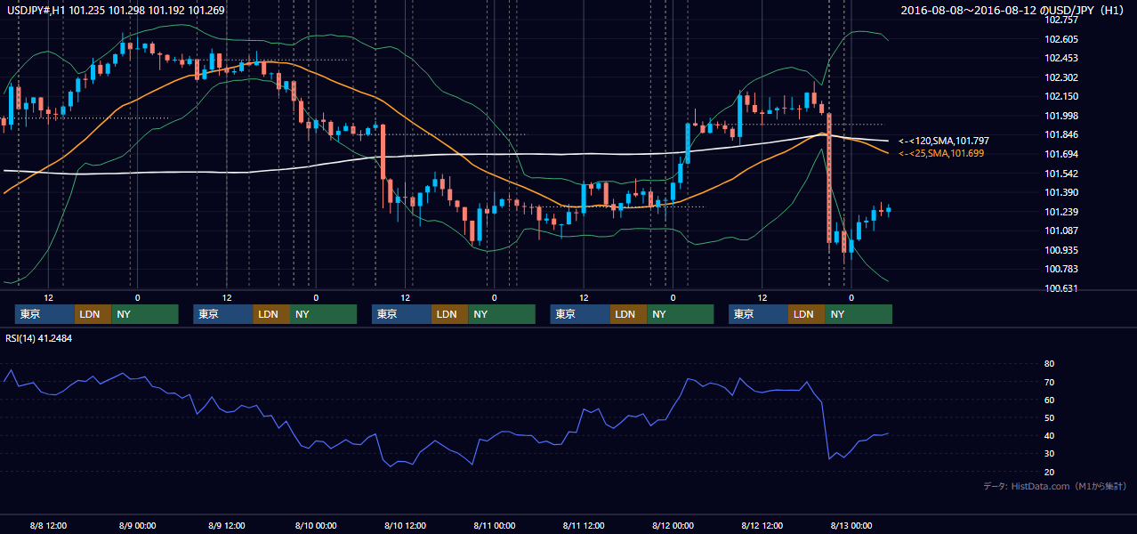
Task: Select the 2016-08-08～2016-08-12 USD/JPY date range title
Action: coord(1012,11)
